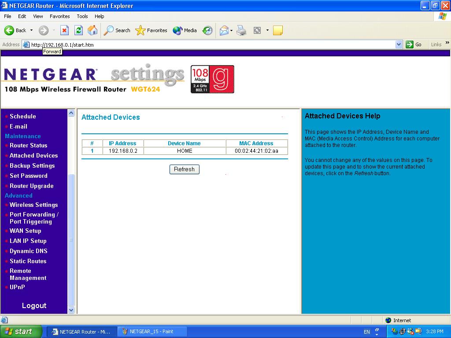Click the Forward arrow icon
Screen dimensions: 451x338
44,30
